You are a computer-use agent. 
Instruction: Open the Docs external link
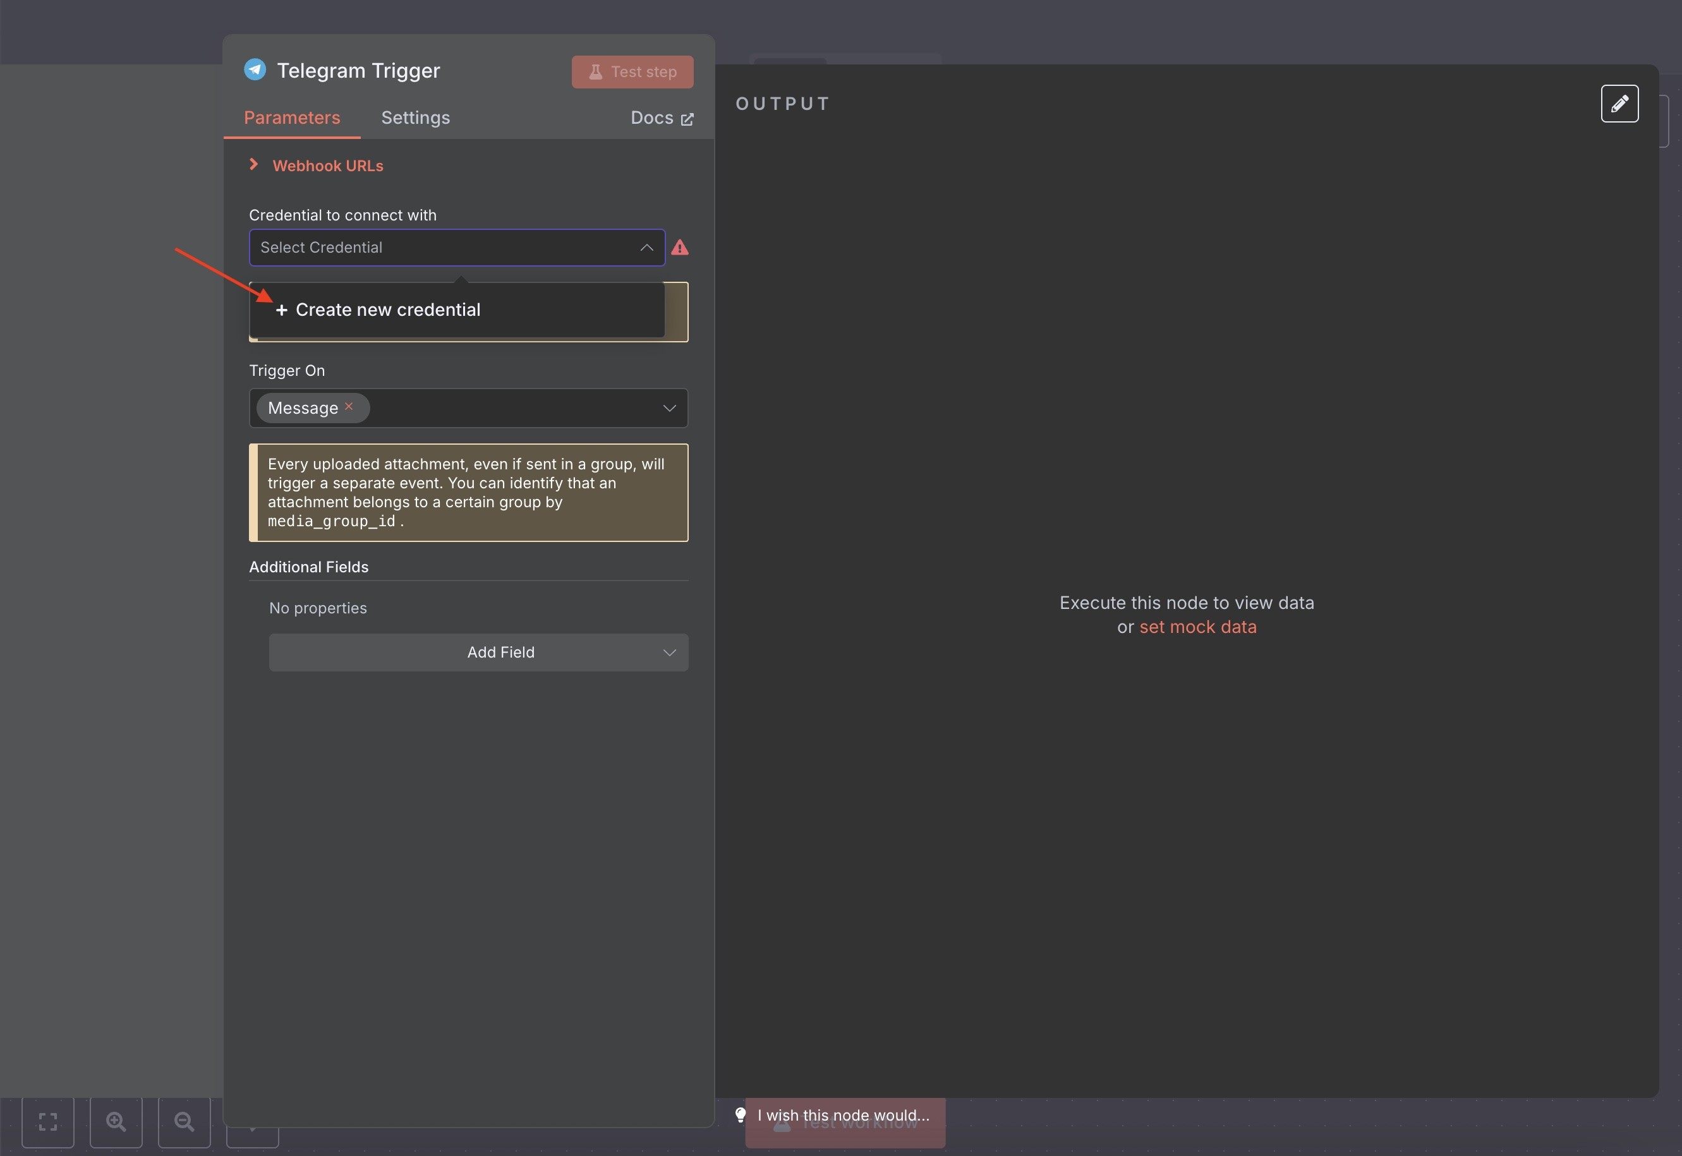[x=662, y=118]
